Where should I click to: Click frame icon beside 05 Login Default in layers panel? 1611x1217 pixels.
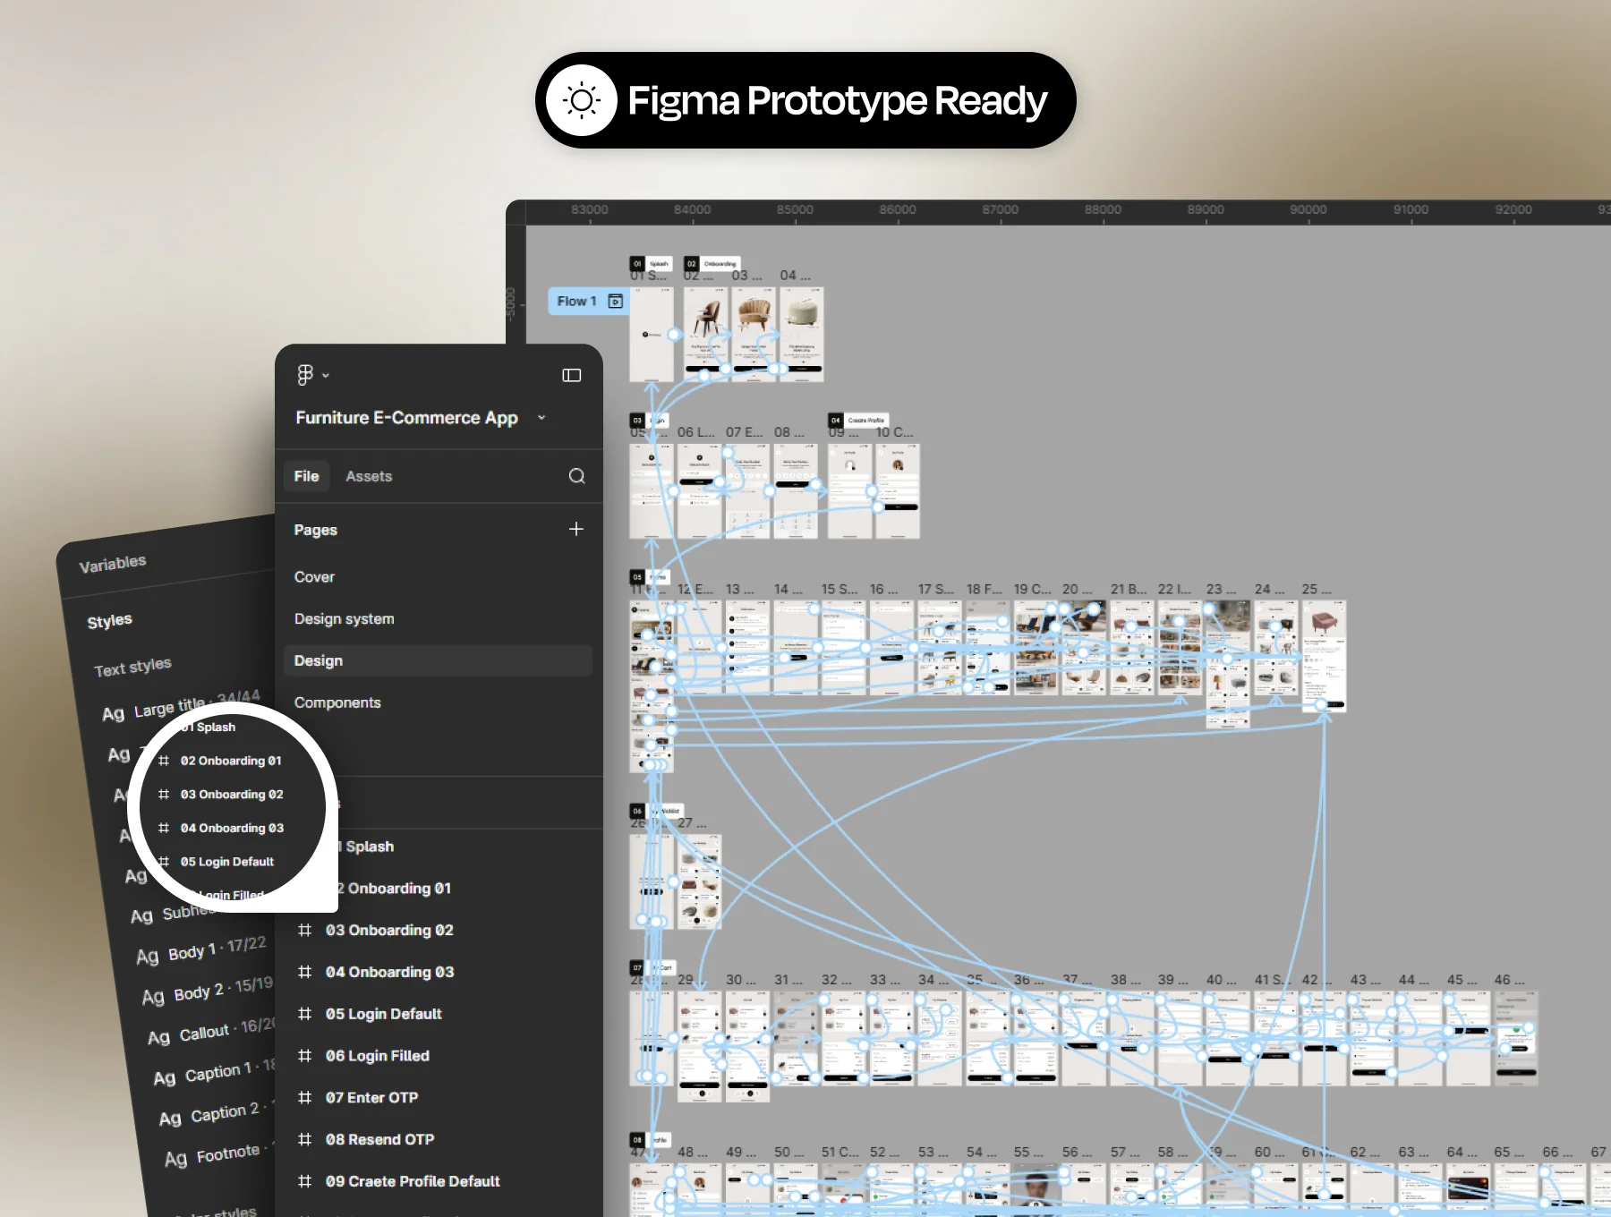point(304,1014)
